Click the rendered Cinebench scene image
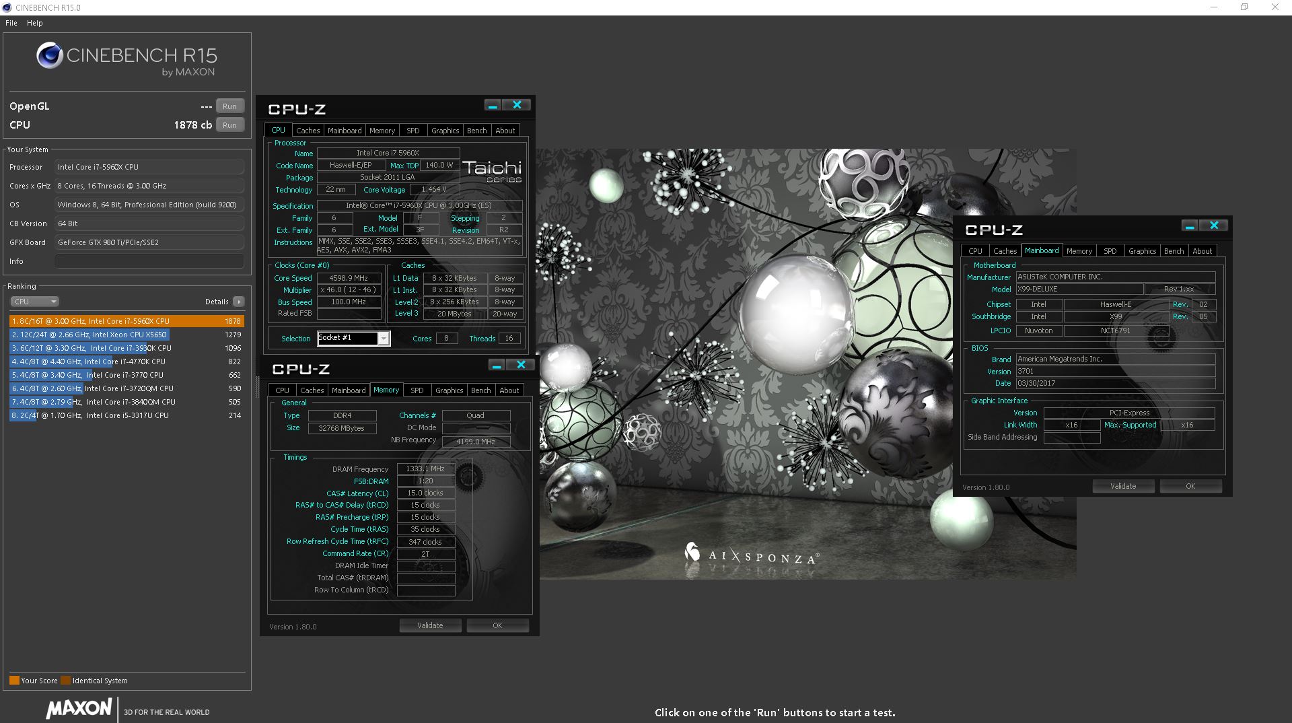This screenshot has width=1292, height=723. click(808, 364)
